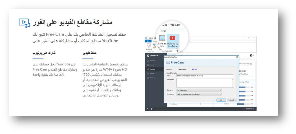Open Settings in DreamLab sidebar

tap(151, 78)
